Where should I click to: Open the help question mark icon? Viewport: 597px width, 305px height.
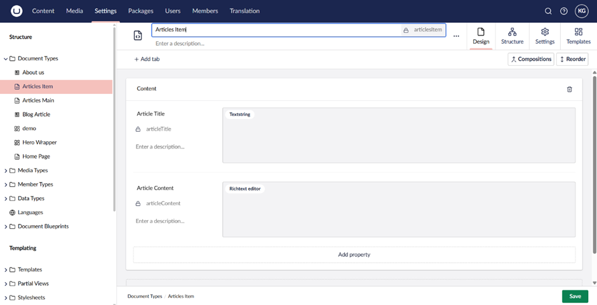[564, 11]
